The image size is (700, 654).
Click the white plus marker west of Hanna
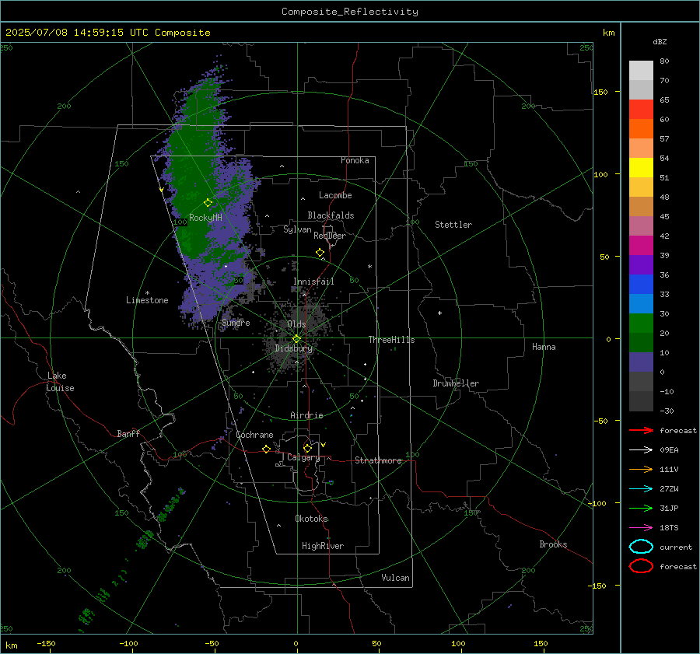439,313
